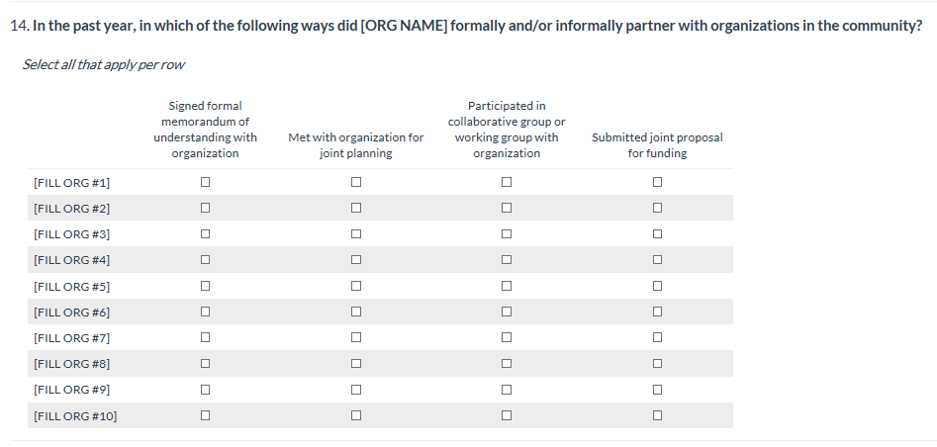This screenshot has width=937, height=447.
Task: Check collaborative group box for ORG #7
Action: point(507,338)
